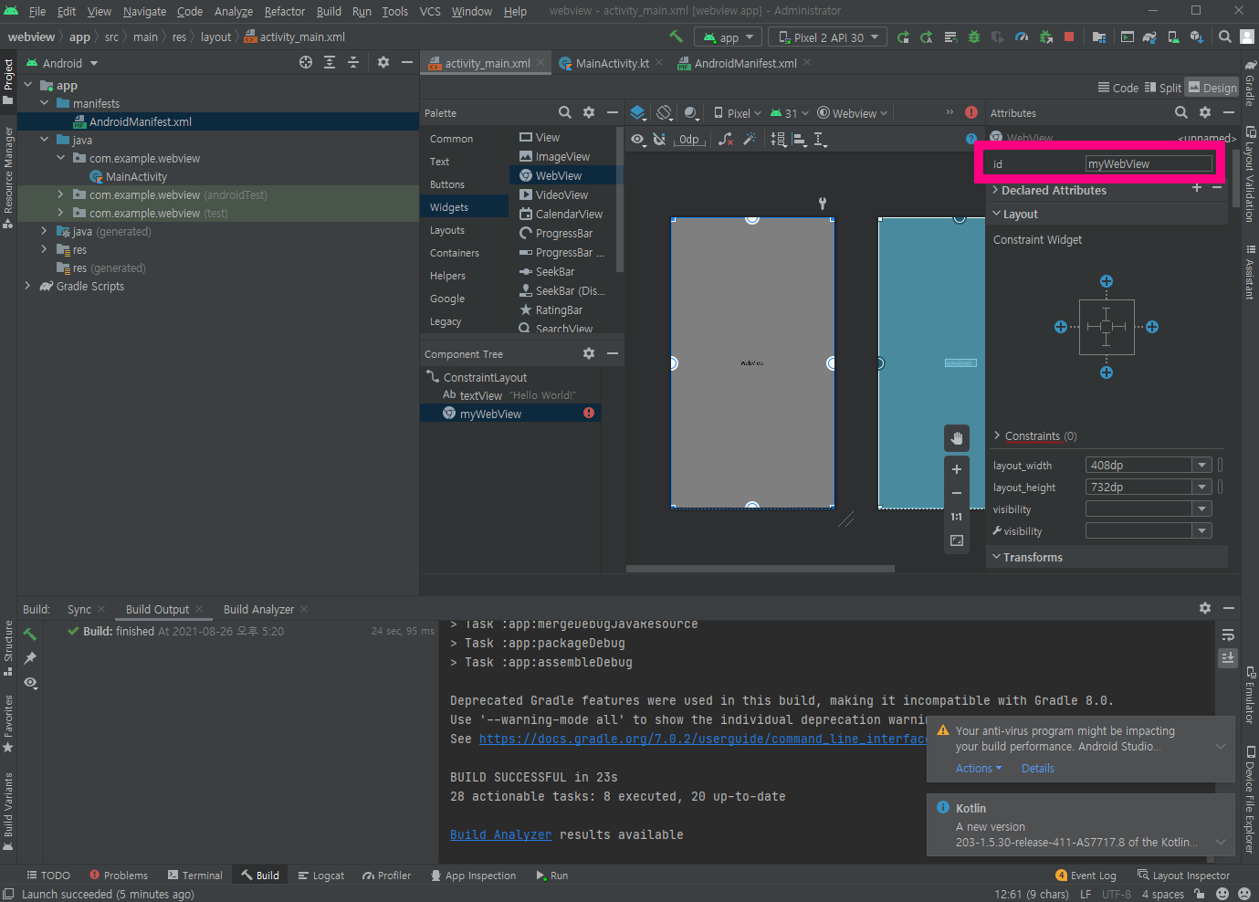
Task: Open the app run configuration dropdown
Action: tap(728, 37)
